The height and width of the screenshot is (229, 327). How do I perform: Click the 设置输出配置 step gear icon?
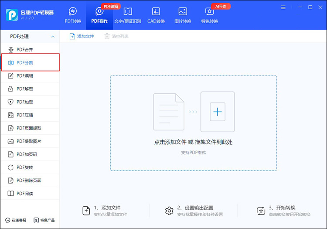(169, 211)
